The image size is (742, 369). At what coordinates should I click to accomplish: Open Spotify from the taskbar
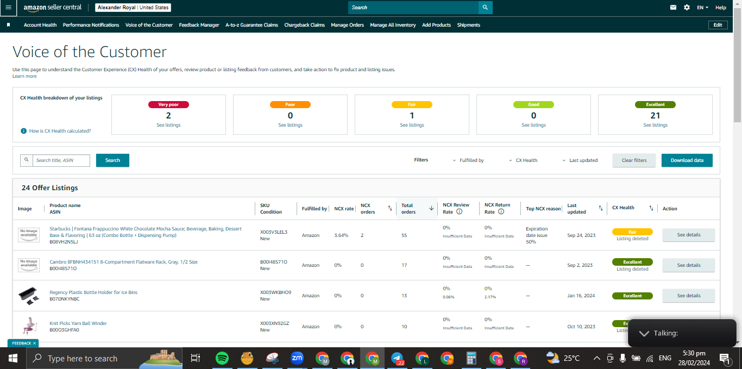[x=222, y=358]
